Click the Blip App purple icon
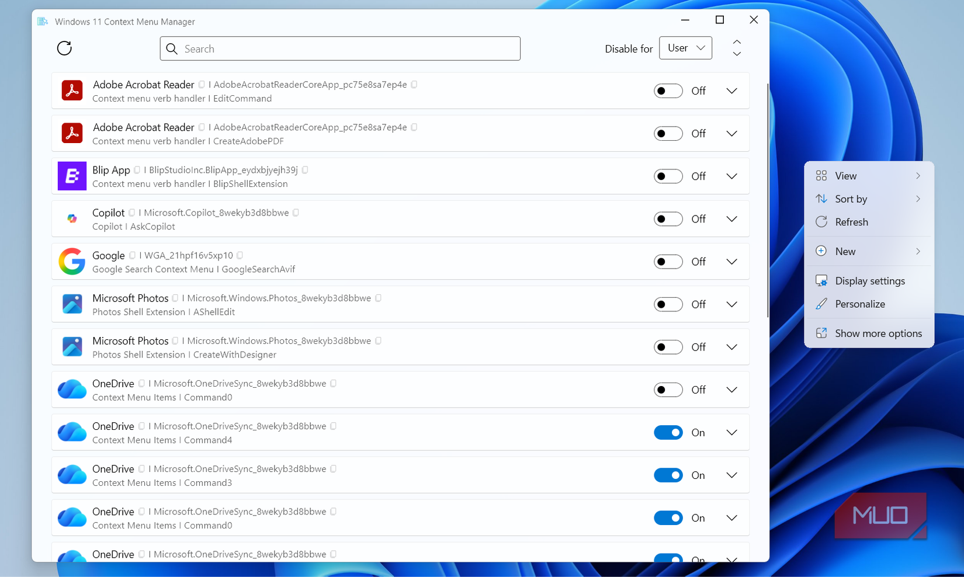 point(72,176)
